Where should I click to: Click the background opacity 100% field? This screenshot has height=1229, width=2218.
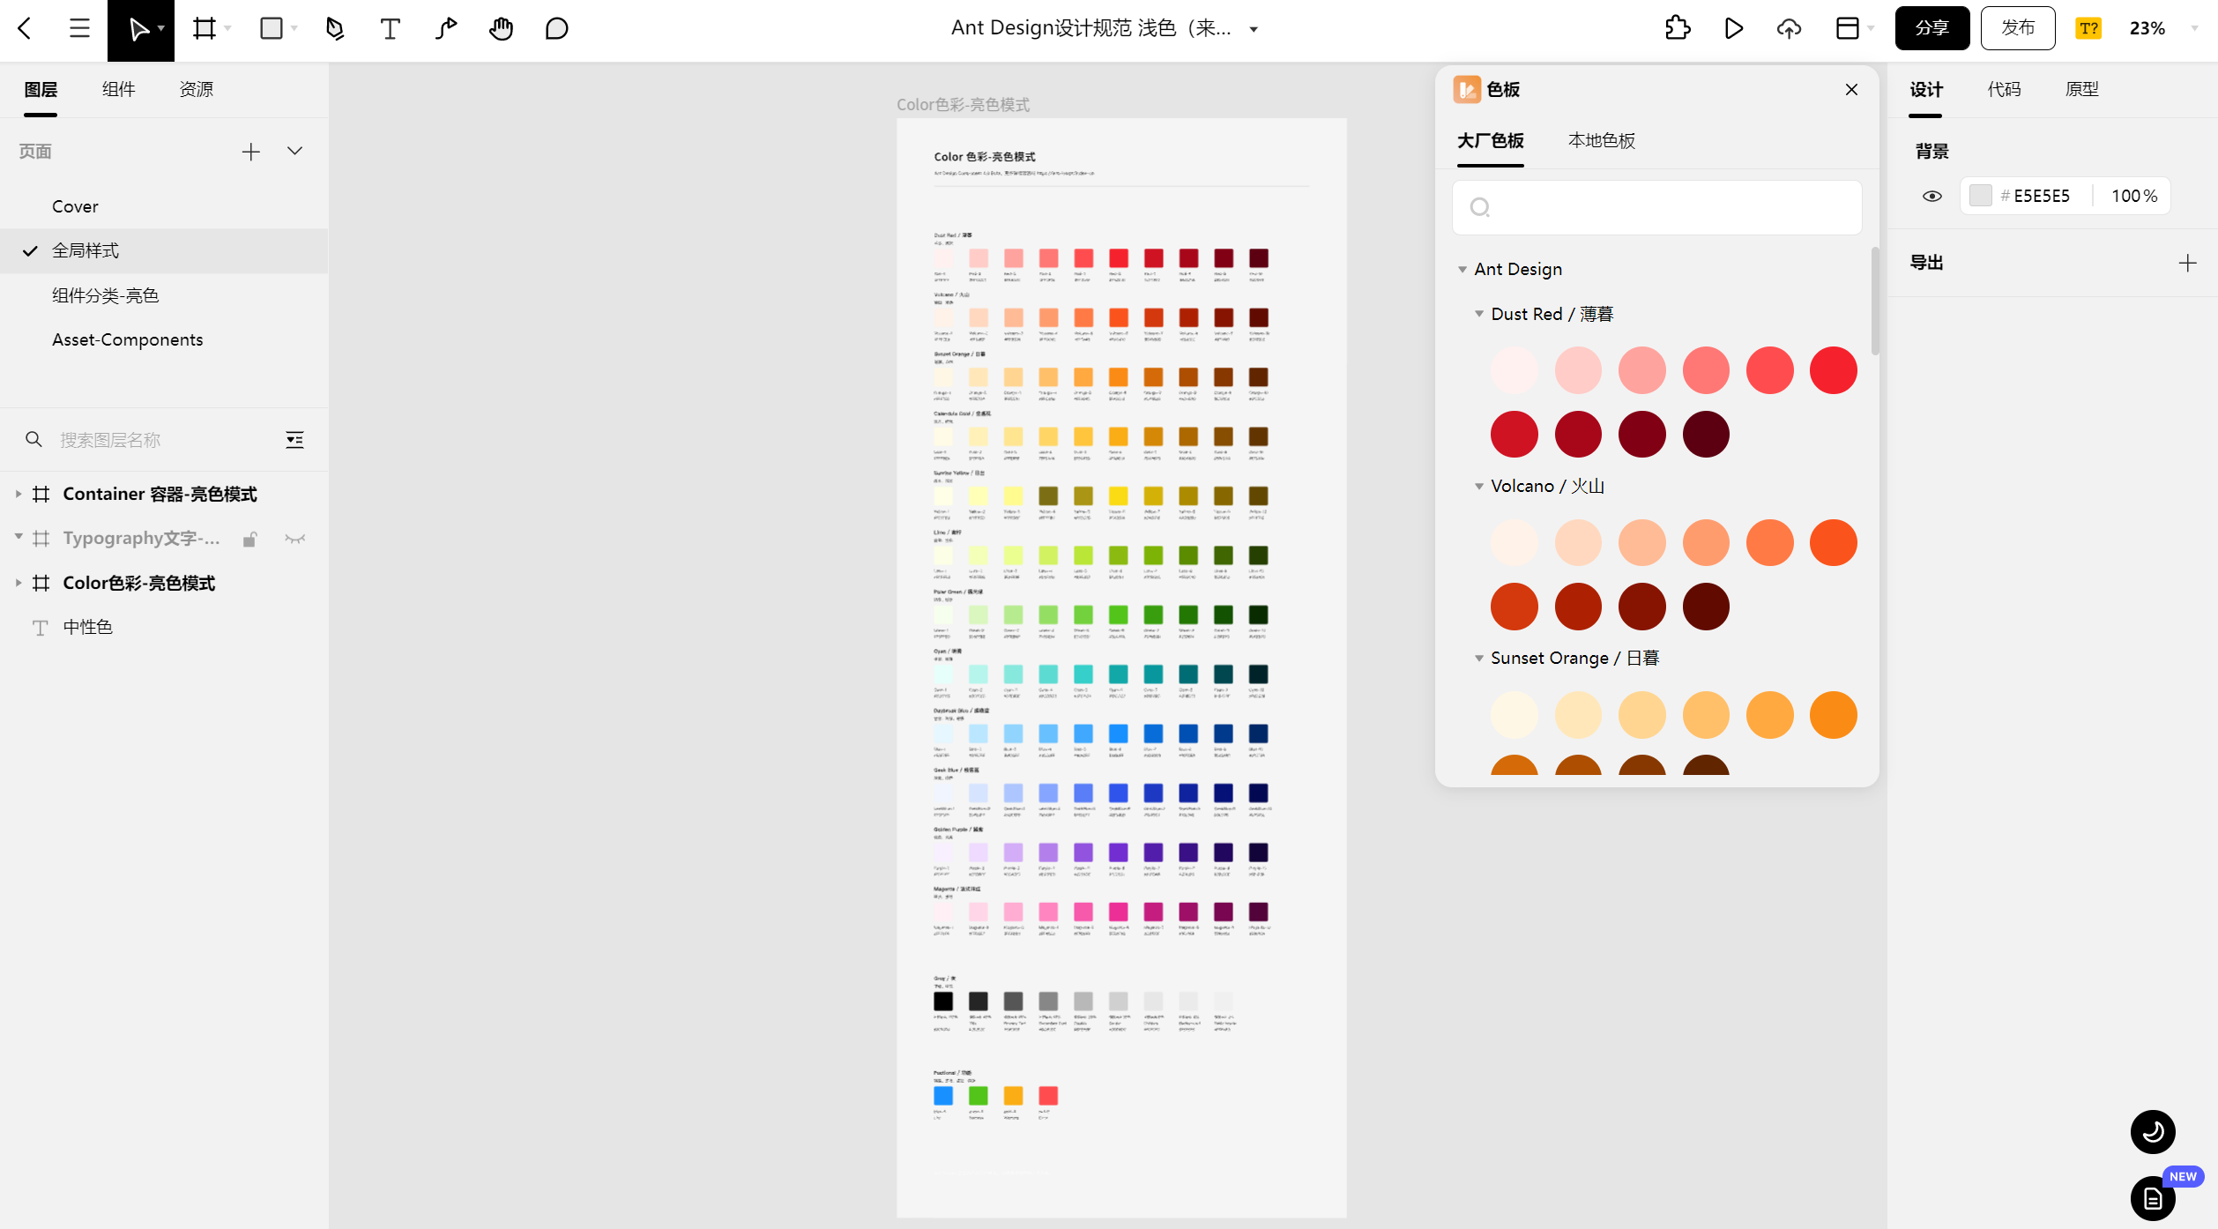[x=2133, y=196]
